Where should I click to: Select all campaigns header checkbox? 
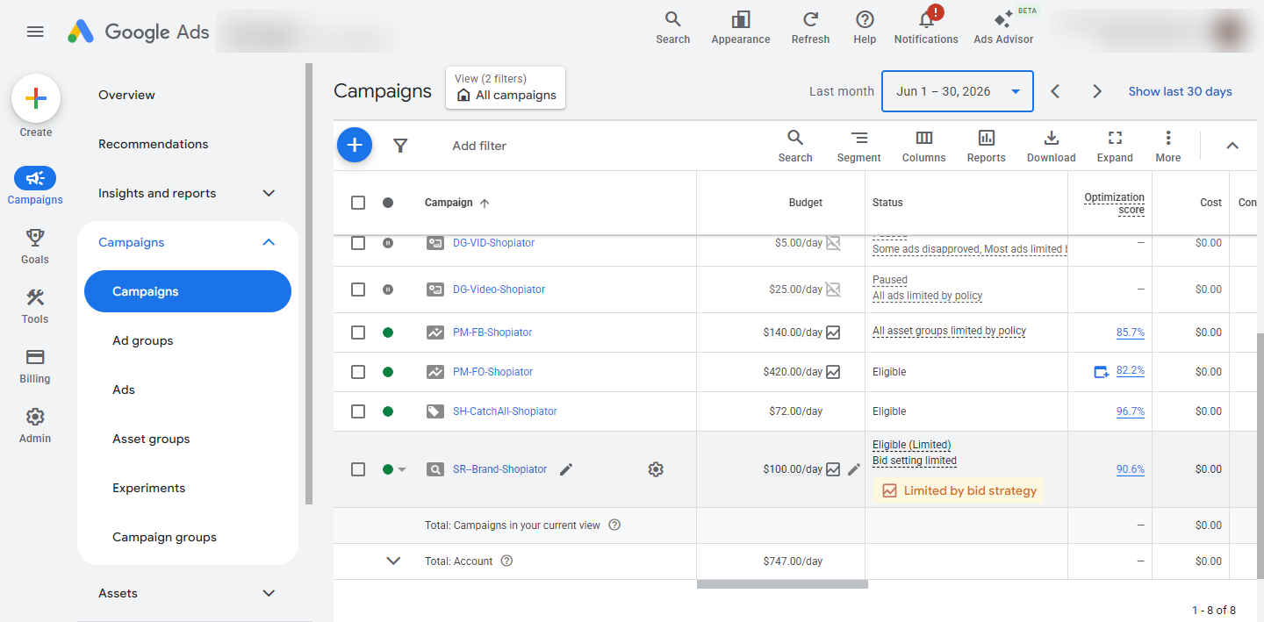pos(358,203)
